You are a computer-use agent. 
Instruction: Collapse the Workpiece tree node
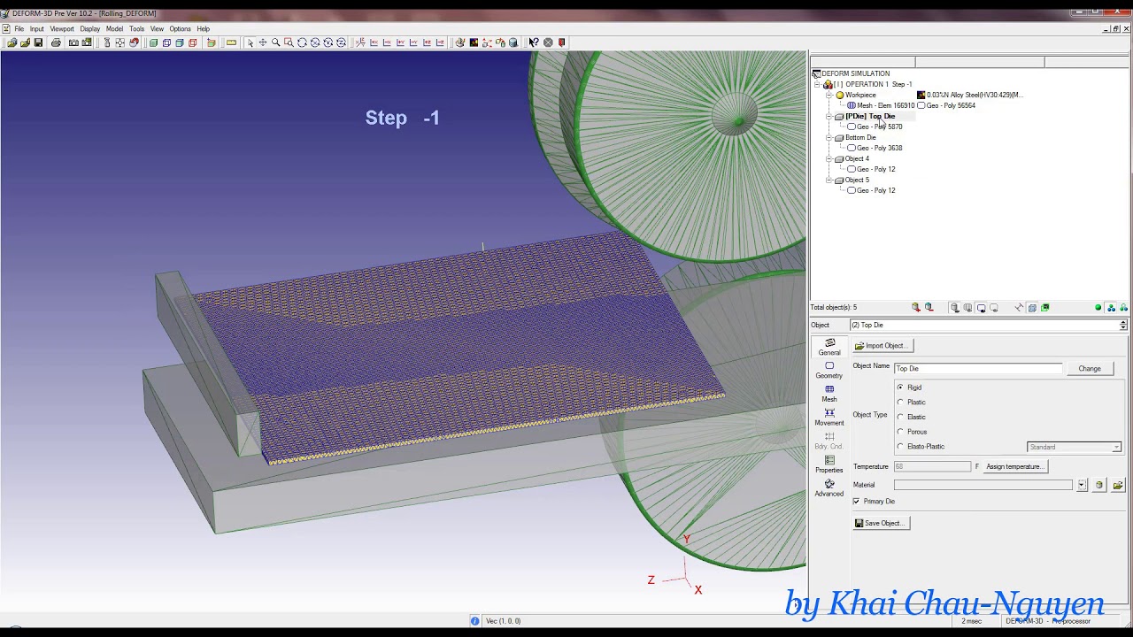tap(829, 95)
